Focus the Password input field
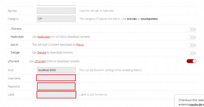204x107 pixels. click(x=56, y=86)
